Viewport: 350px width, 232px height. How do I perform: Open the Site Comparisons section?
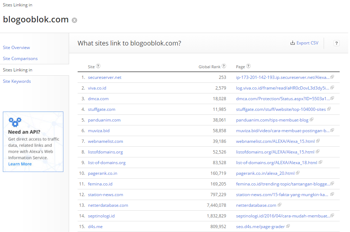(20, 59)
